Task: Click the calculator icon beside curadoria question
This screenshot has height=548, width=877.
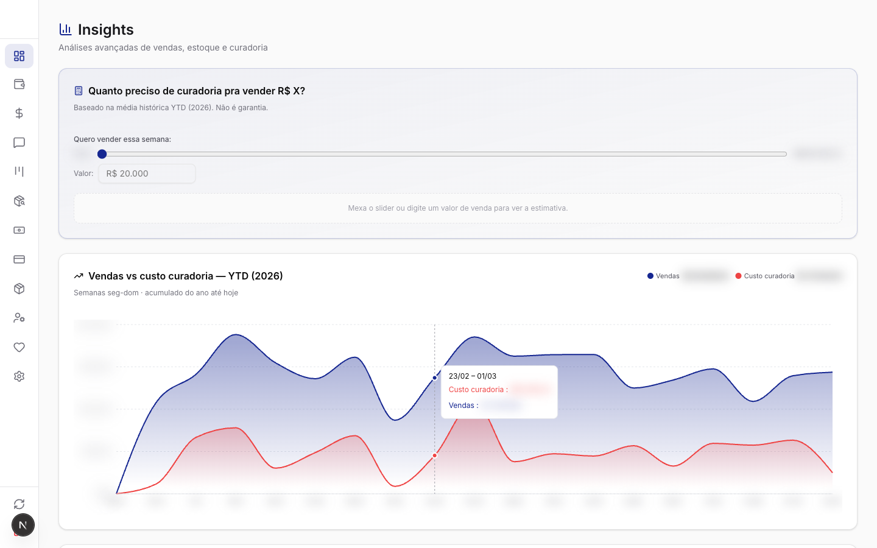Action: [79, 91]
